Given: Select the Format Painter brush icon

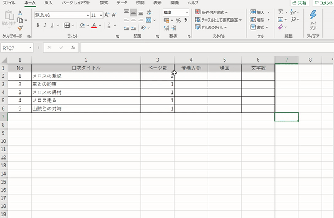Looking at the screenshot, I should tap(20, 28).
